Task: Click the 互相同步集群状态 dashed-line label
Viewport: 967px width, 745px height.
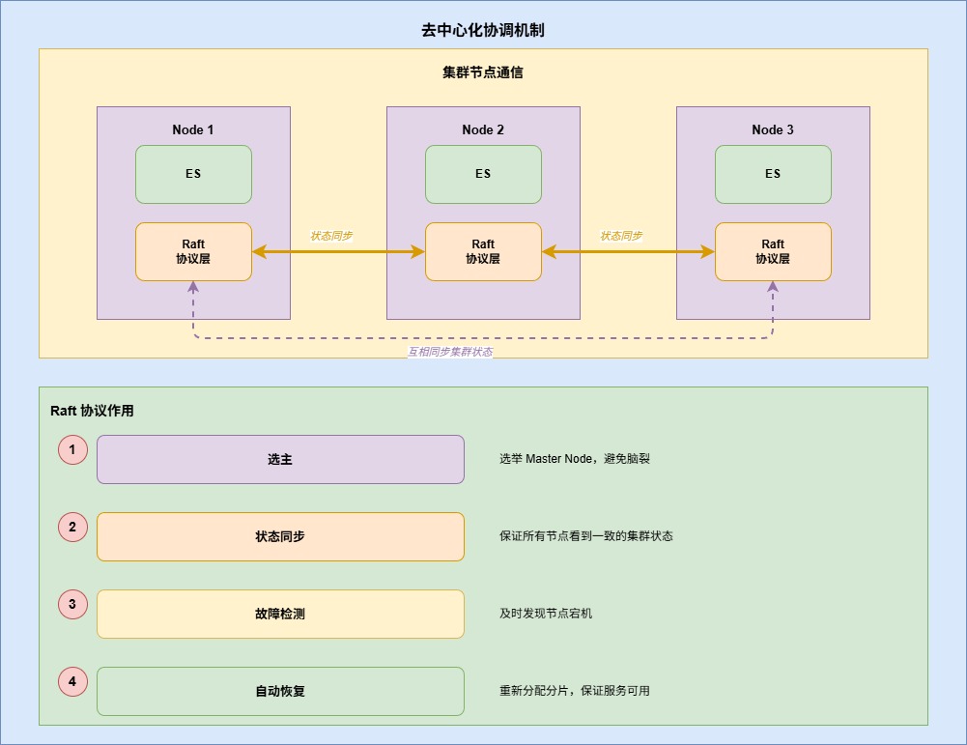Action: click(x=450, y=352)
